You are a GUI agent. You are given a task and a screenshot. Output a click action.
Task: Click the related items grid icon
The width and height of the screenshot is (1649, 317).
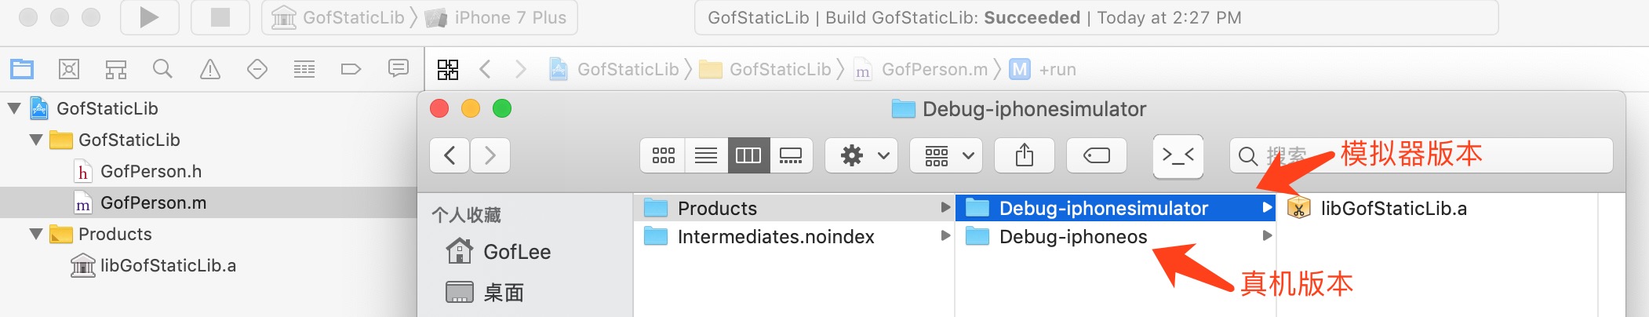pyautogui.click(x=448, y=69)
